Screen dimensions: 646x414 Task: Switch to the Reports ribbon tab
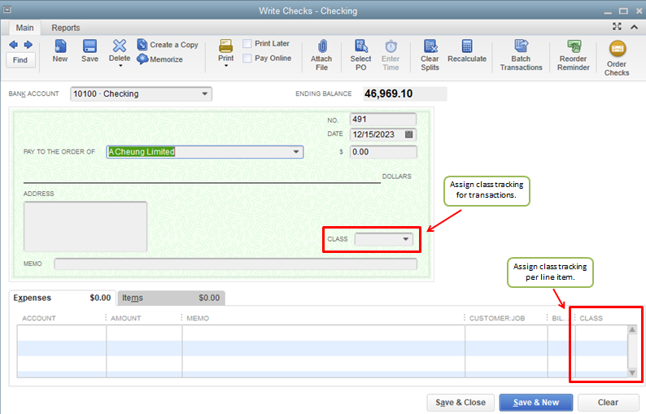[66, 28]
